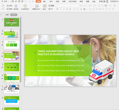Select the Format Painter brush
Image resolution: width=119 pixels, height=110 pixels.
pos(16,6)
